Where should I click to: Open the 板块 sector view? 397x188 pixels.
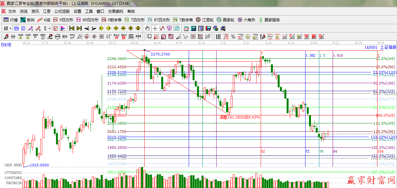point(27,20)
